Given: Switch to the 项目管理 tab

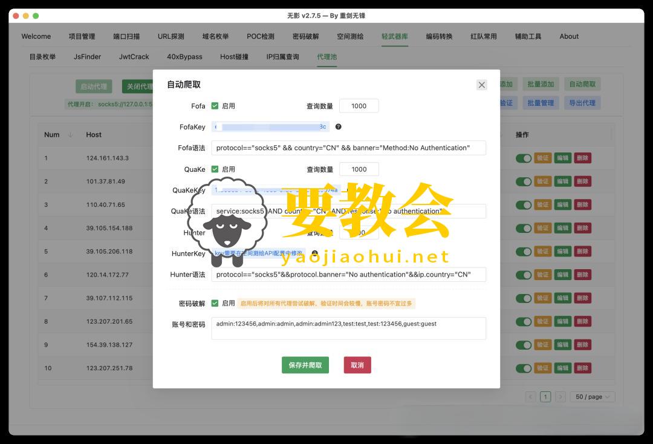Looking at the screenshot, I should pos(82,36).
